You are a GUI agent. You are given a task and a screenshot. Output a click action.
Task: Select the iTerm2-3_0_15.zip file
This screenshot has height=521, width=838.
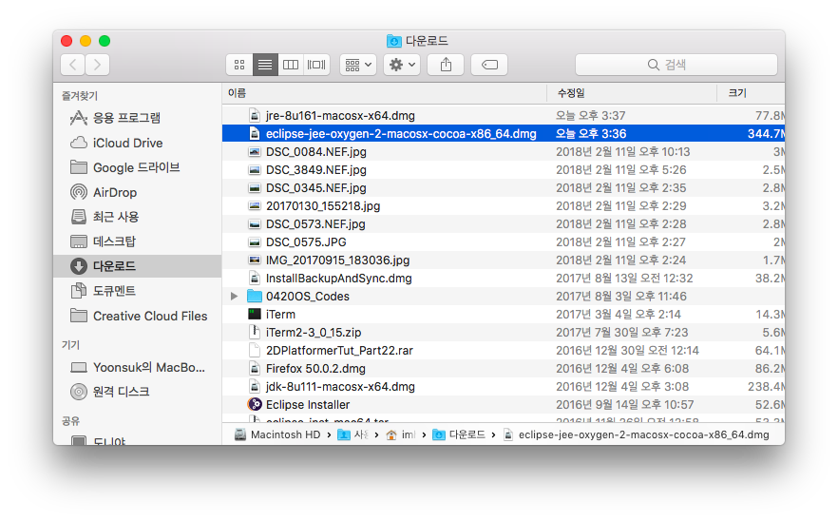pos(504,332)
